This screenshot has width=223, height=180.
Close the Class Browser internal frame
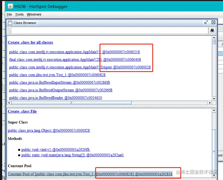click(x=213, y=22)
